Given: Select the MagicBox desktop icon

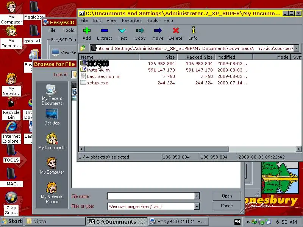Looking at the screenshot, I should 34,11.
